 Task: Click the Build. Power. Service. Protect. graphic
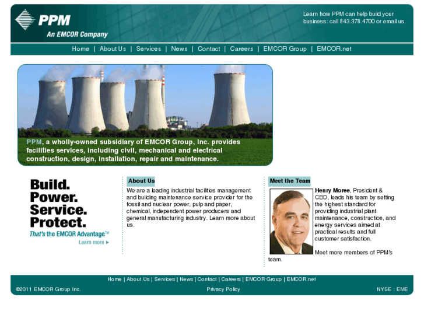58,204
